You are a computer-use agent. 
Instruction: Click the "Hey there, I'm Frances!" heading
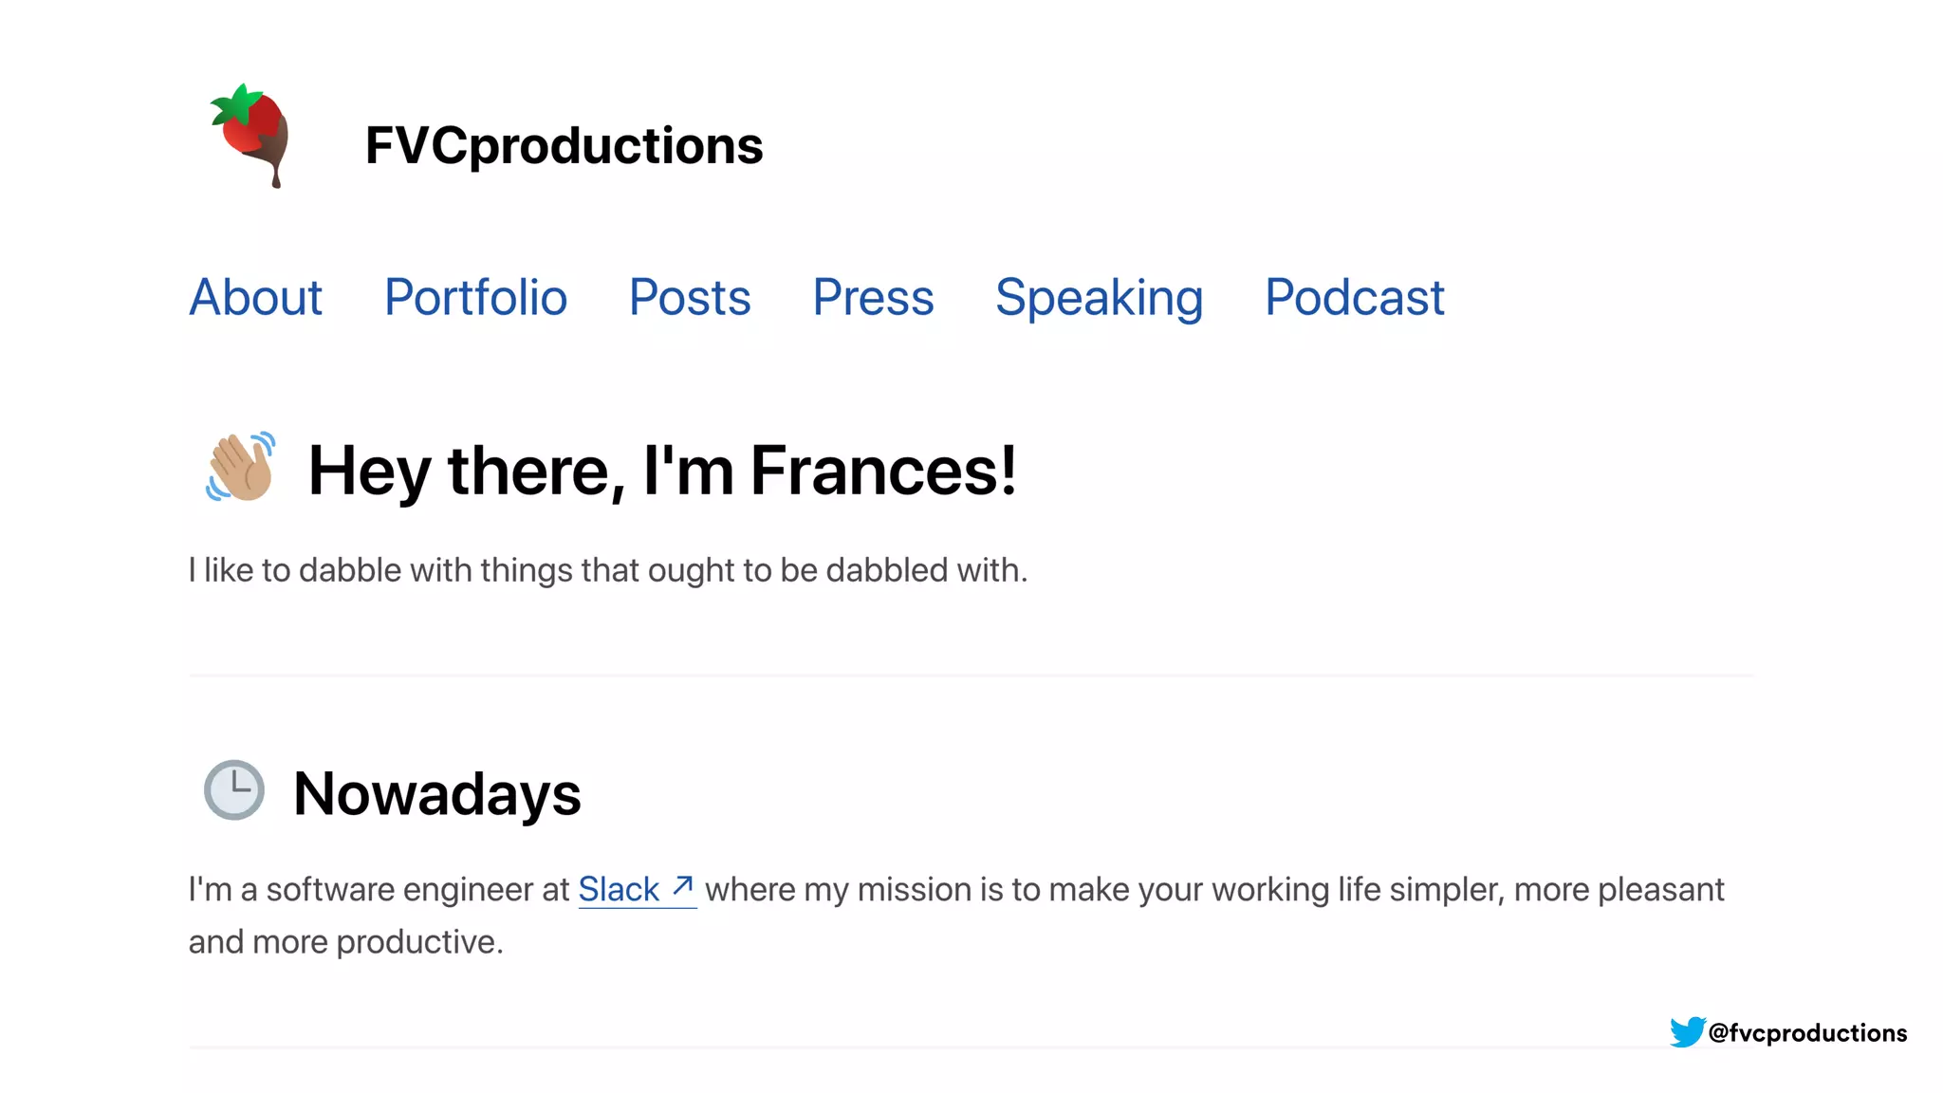pos(662,471)
